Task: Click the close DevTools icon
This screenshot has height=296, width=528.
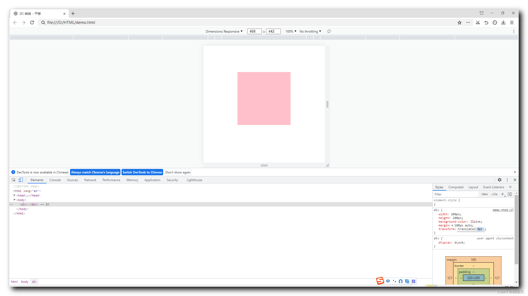Action: coord(515,180)
